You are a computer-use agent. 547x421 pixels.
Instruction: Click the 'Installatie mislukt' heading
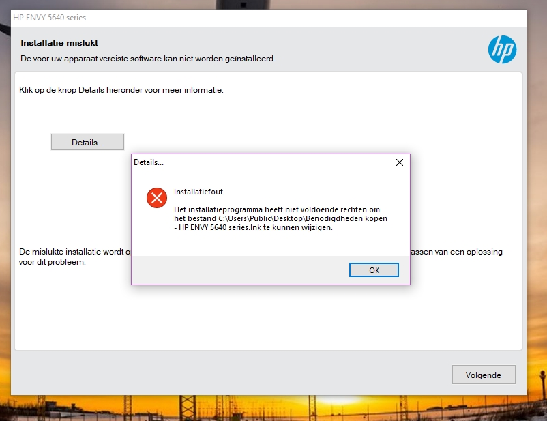coord(59,43)
